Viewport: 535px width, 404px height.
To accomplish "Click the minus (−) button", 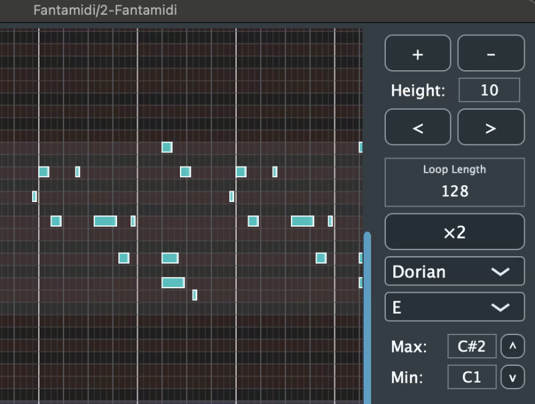I will point(491,54).
